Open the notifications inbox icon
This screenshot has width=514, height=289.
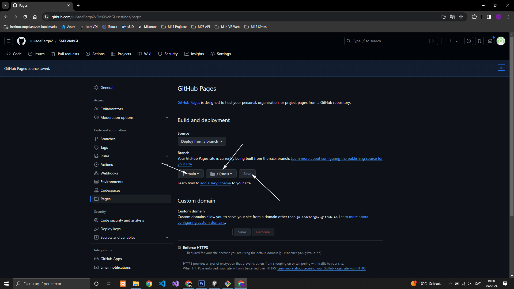tap(490, 41)
